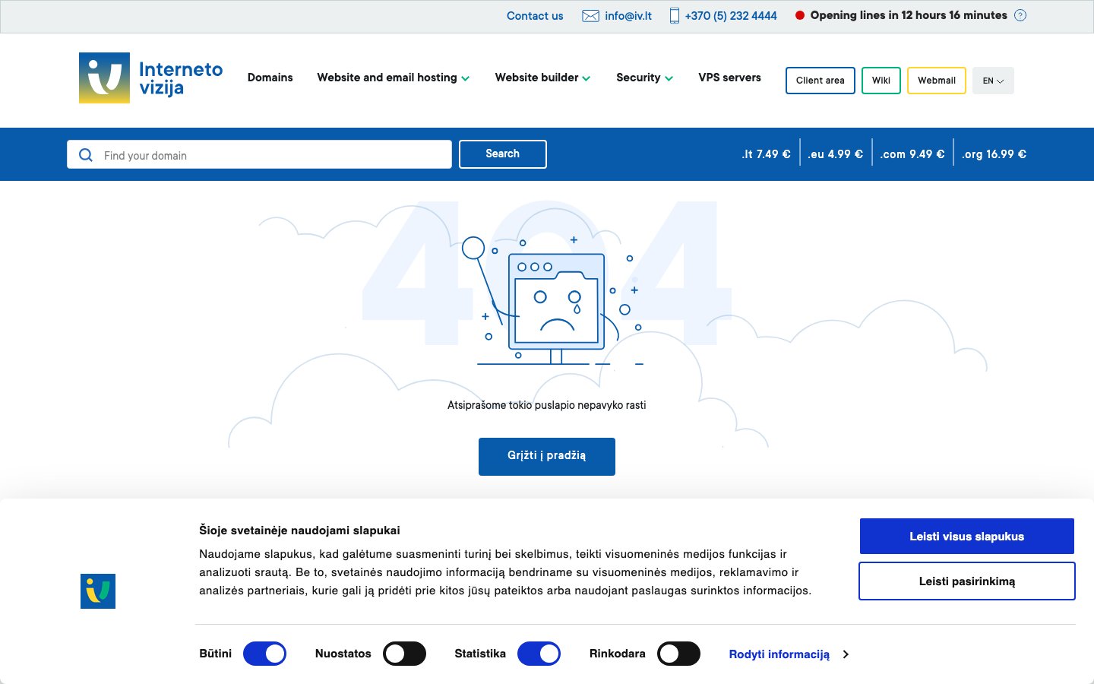Click Grįžti į pradžią button
This screenshot has width=1094, height=684.
pyautogui.click(x=547, y=457)
